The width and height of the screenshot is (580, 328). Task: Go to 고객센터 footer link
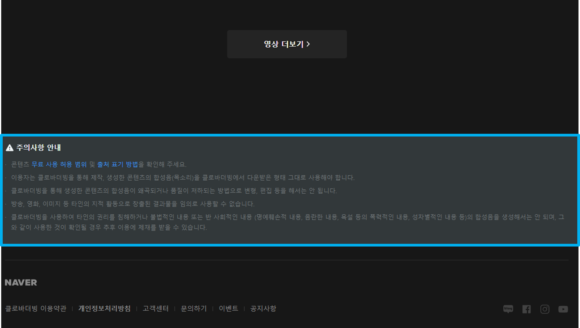155,308
